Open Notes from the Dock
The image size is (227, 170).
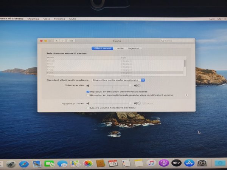pyautogui.click(x=138, y=163)
